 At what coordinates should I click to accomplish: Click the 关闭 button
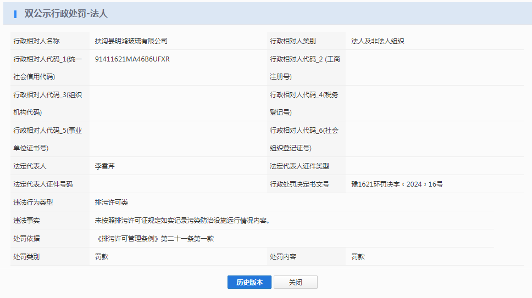[x=296, y=282]
